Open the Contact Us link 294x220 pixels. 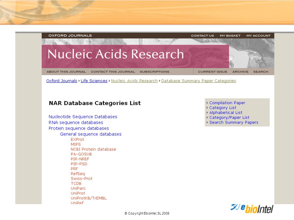click(202, 36)
